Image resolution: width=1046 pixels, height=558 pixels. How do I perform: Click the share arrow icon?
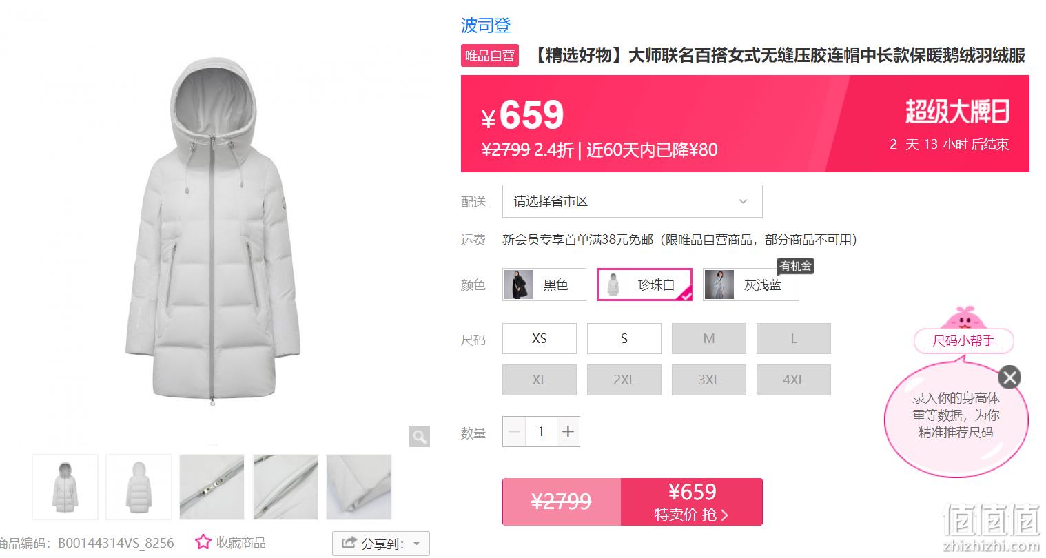click(x=349, y=543)
